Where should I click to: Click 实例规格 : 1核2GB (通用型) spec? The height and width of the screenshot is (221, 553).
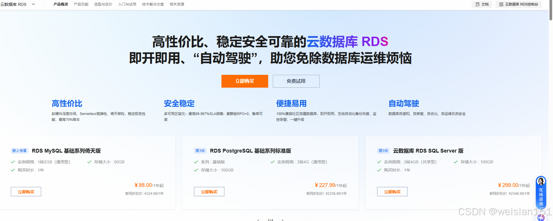pyautogui.click(x=44, y=162)
